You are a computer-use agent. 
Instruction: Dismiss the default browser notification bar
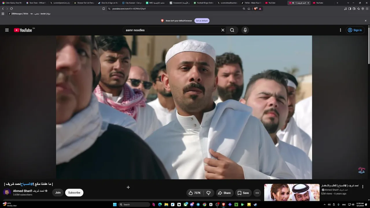coord(365,21)
